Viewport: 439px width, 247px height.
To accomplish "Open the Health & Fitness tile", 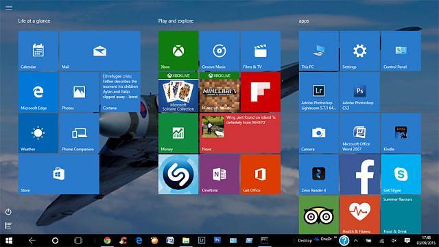I will point(359,215).
